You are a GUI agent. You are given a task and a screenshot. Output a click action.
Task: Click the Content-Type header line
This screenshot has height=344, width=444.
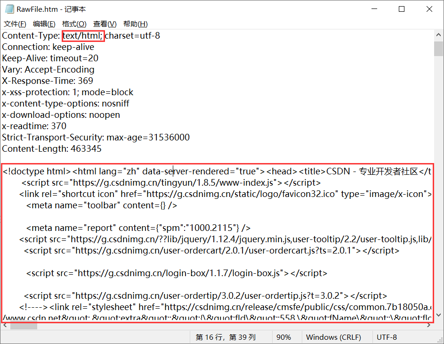click(x=81, y=36)
